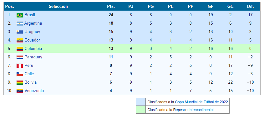Click the Perú flag icon
Viewport: 264px width, 118px height.
[x=20, y=66]
